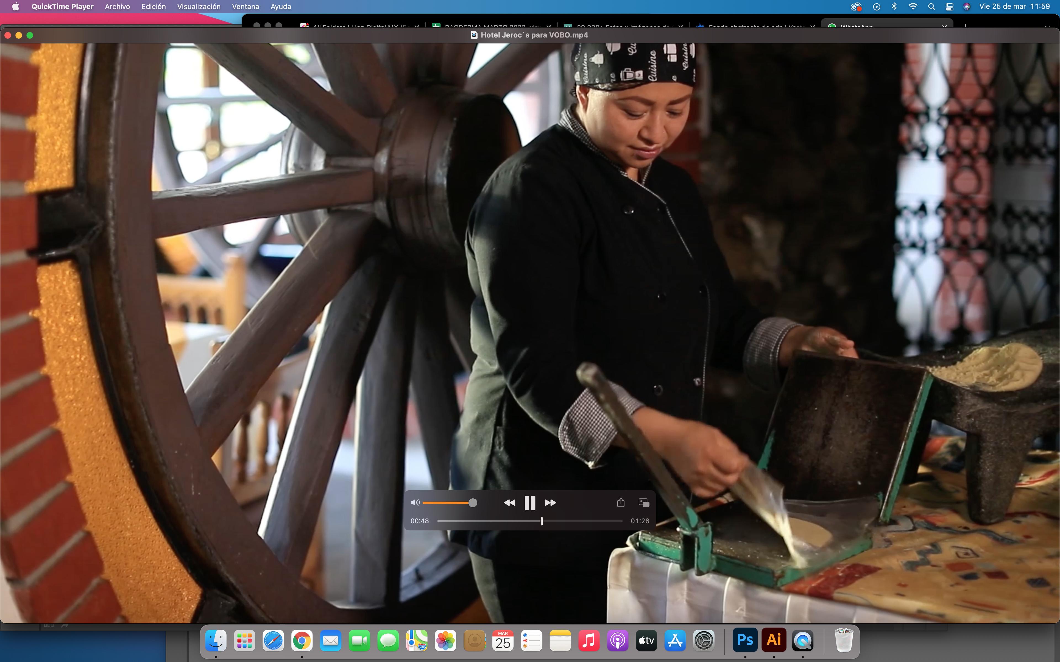Open Spotlight search icon

[932, 7]
